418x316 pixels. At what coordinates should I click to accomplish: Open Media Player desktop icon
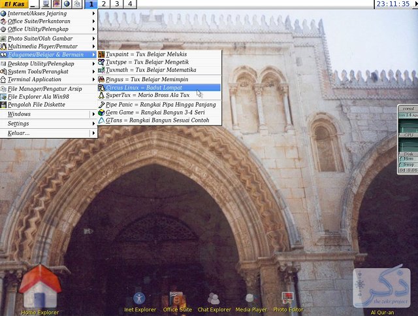pos(251,298)
